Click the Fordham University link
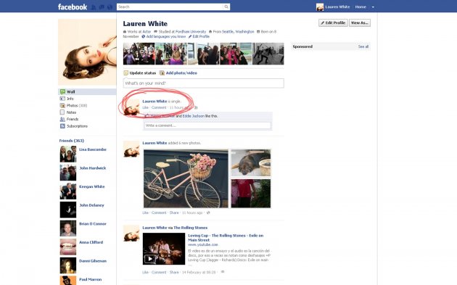Screen dimensions: 457x285 pos(191,31)
